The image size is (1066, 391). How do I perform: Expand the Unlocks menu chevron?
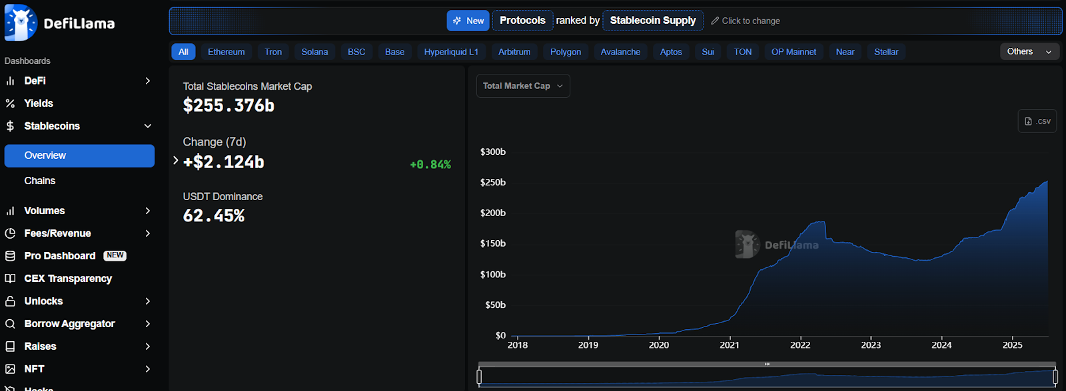click(148, 301)
